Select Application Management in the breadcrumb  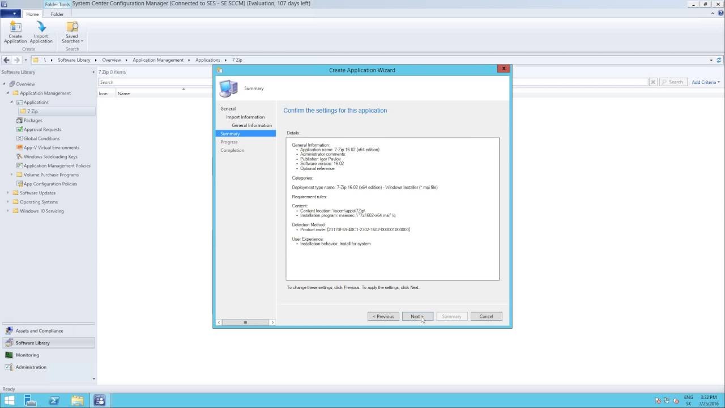pos(158,60)
